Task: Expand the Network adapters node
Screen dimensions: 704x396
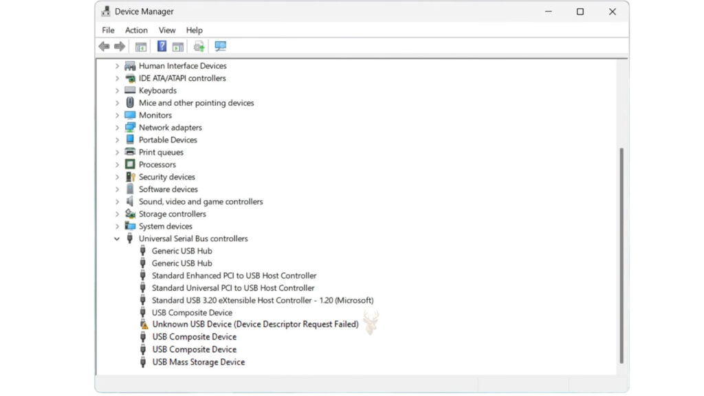Action: (117, 127)
